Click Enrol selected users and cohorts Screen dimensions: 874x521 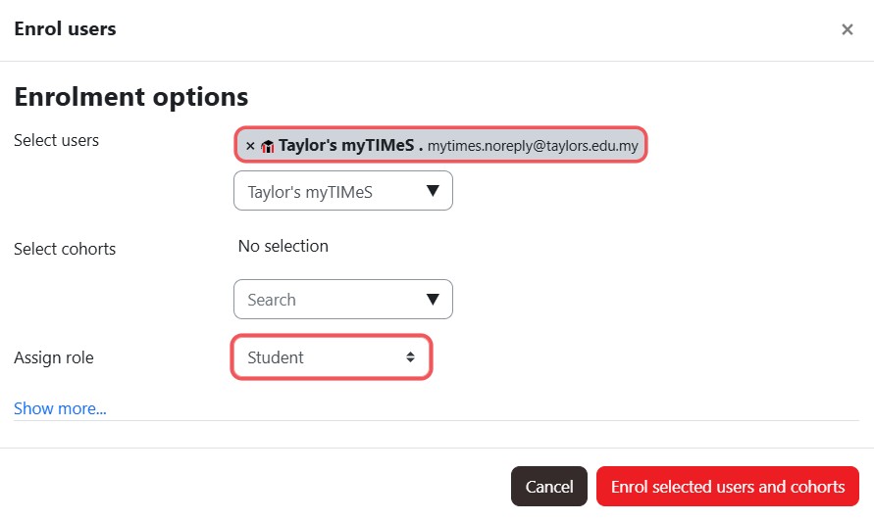(728, 487)
